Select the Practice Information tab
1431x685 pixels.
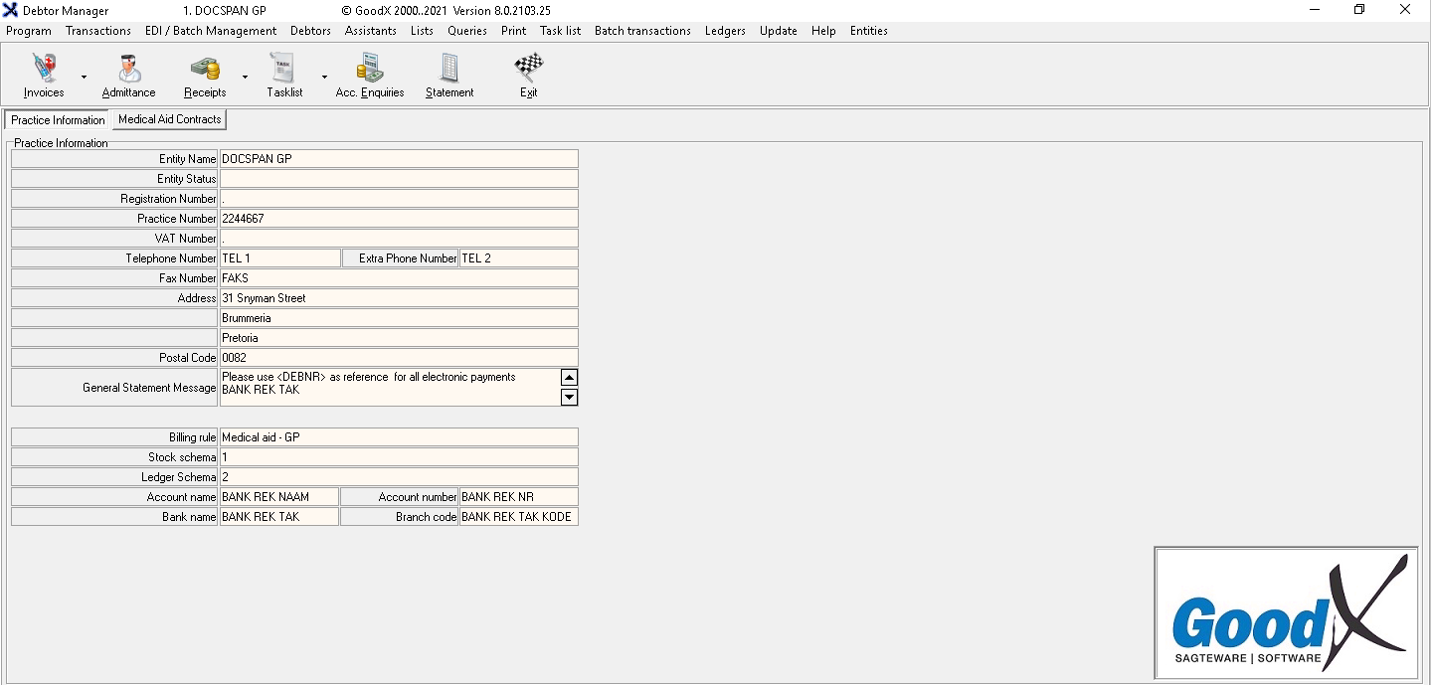pos(58,120)
